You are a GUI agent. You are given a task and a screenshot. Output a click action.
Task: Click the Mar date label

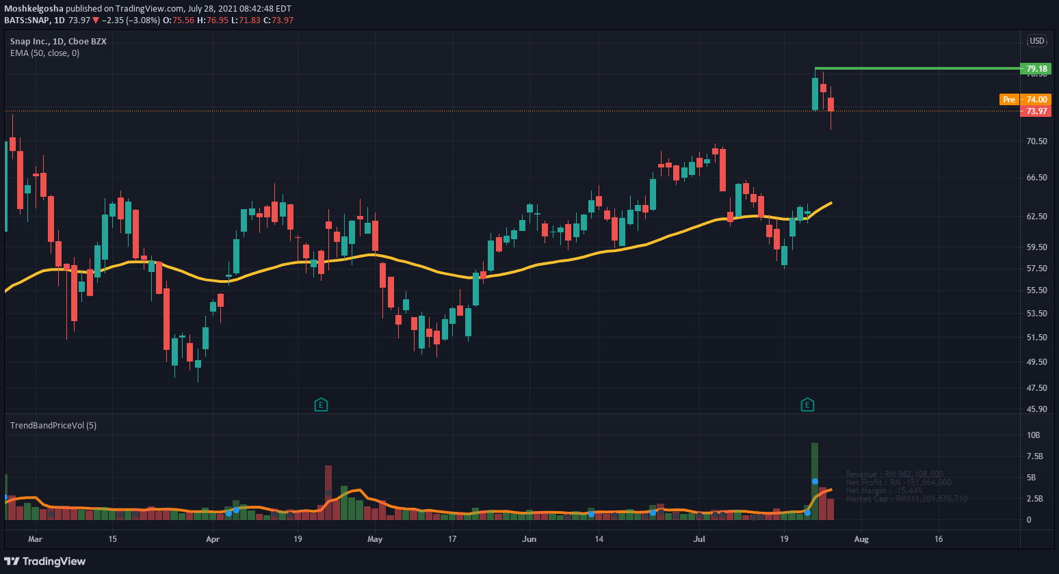[x=35, y=539]
